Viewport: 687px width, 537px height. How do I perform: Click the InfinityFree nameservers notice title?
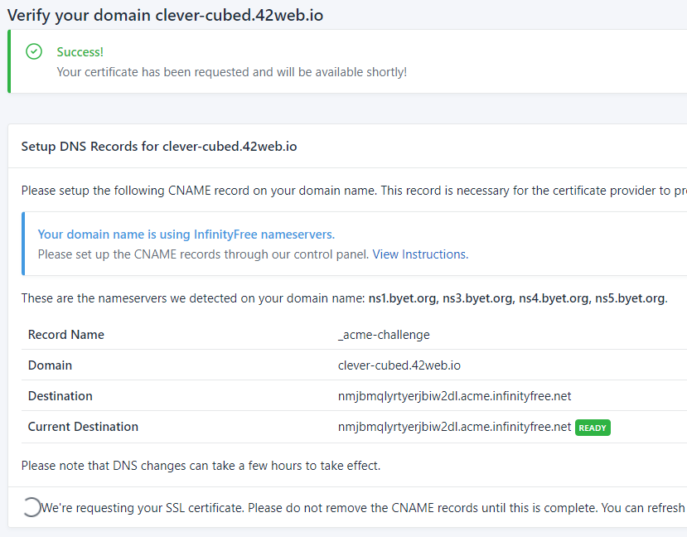[186, 235]
